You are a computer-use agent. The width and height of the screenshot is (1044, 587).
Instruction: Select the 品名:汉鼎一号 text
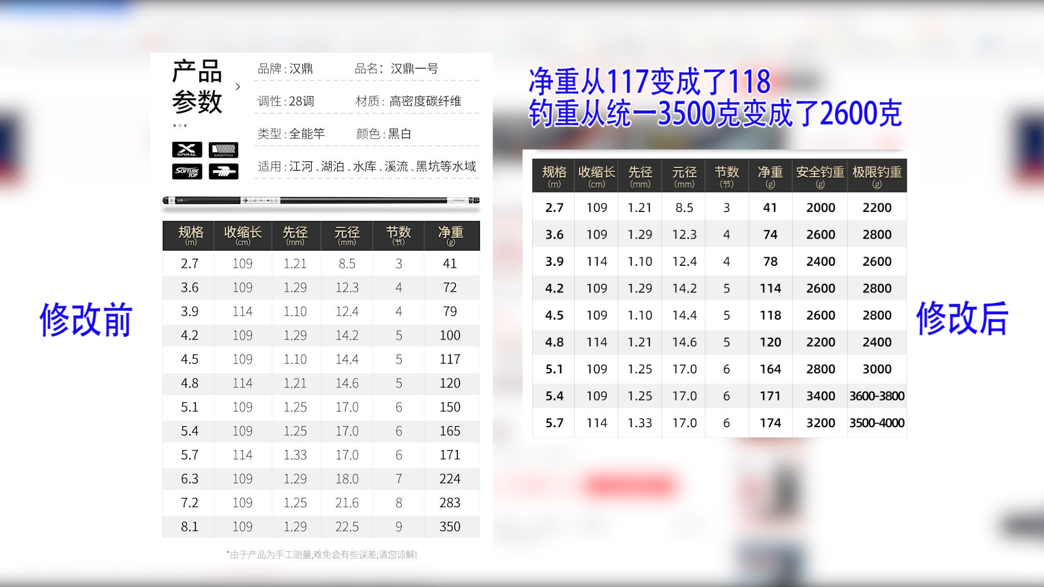pyautogui.click(x=396, y=68)
